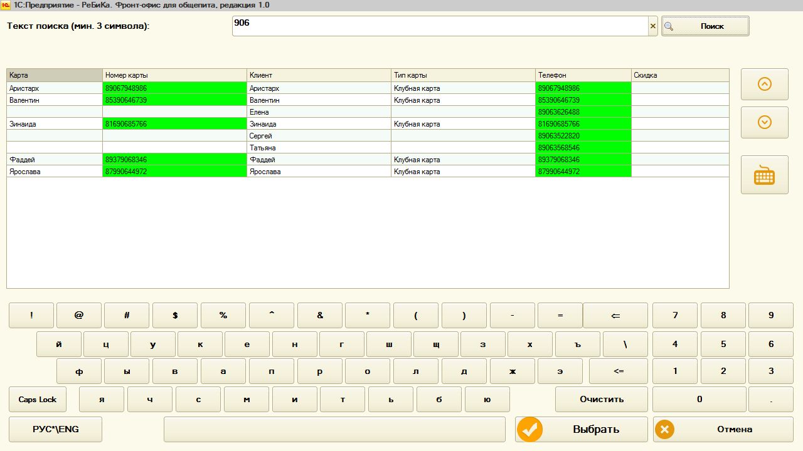This screenshot has width=803, height=451.
Task: Click the Отмена cancel button
Action: (x=723, y=429)
